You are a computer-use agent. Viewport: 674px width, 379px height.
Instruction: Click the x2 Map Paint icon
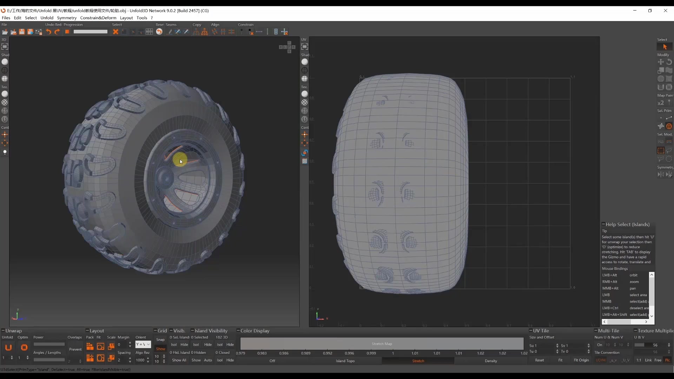tap(661, 103)
